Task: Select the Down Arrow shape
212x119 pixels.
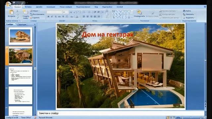Action: pyautogui.click(x=126, y=14)
